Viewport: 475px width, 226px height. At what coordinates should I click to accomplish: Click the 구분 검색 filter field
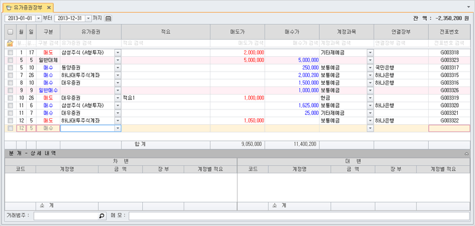tap(48, 43)
